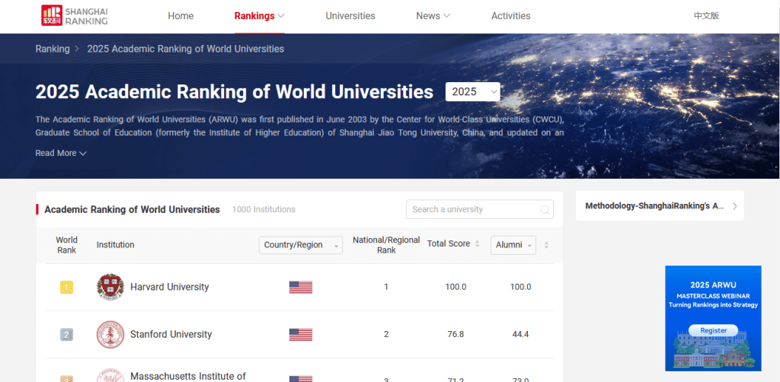Sort by the Alumni indicator column arrows
Viewport: 780px width, 382px height.
coord(546,245)
